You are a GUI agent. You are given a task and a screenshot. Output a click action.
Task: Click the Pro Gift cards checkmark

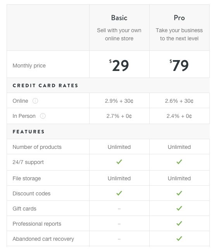[x=179, y=208]
